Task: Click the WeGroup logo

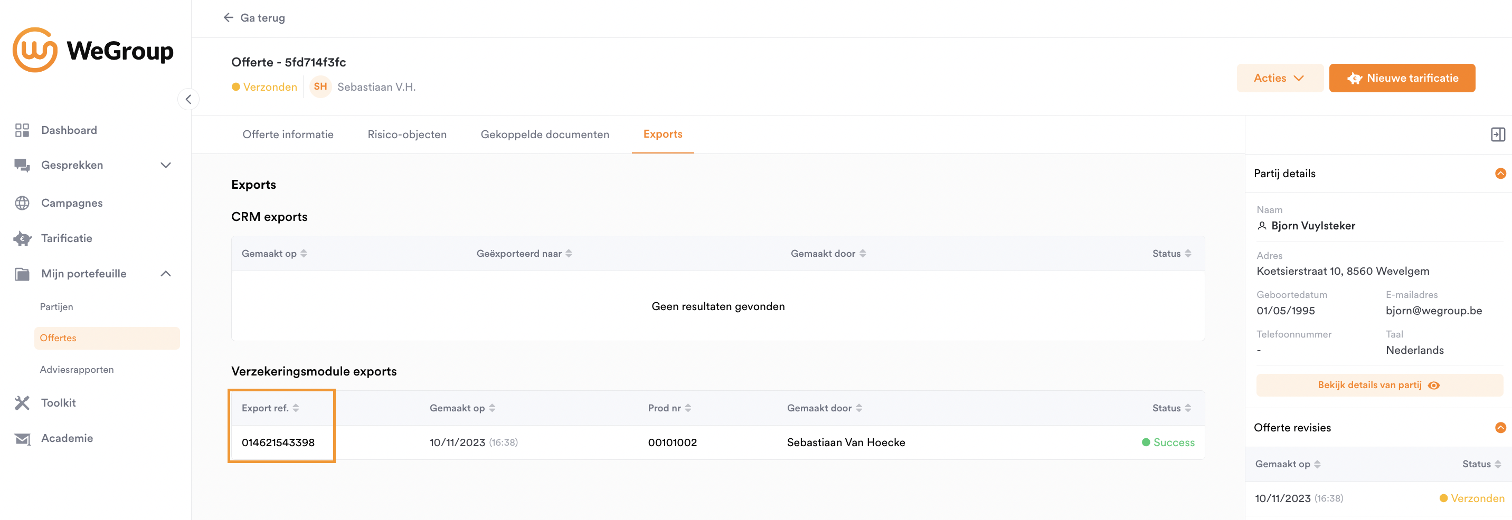Action: coord(93,50)
